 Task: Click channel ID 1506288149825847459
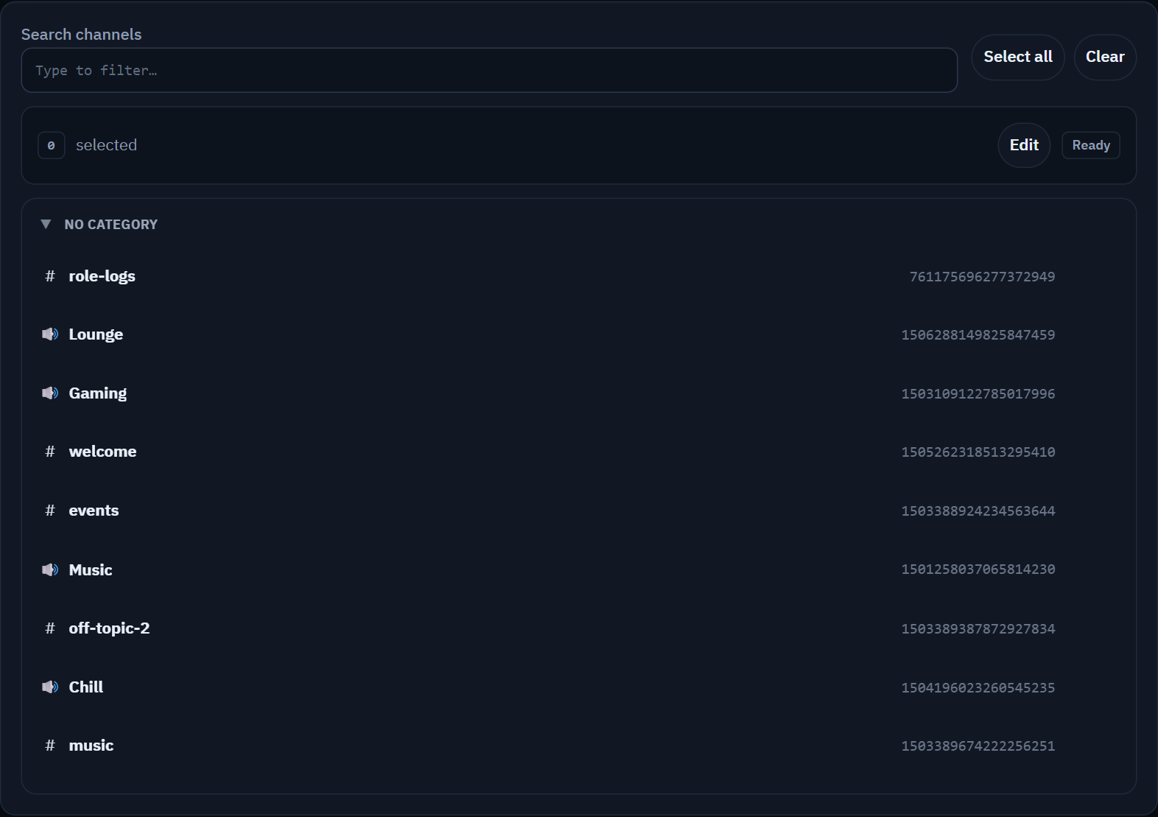pos(978,335)
